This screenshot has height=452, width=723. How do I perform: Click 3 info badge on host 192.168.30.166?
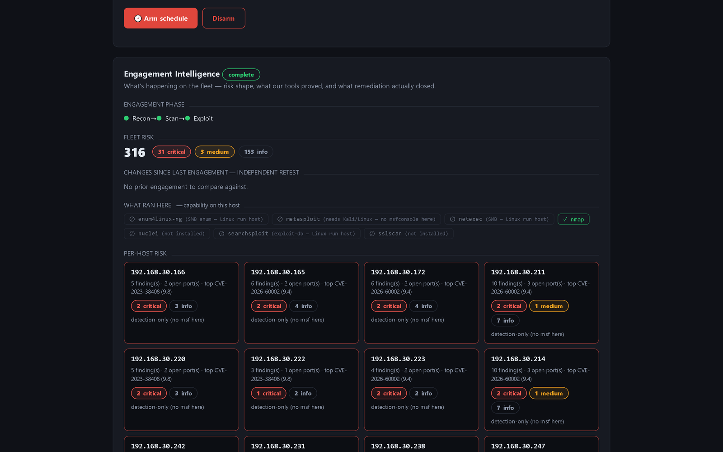point(183,306)
